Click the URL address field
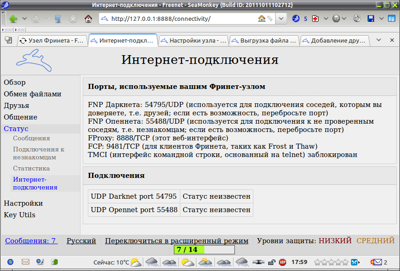Image resolution: width=400 pixels, height=271 pixels. point(182,19)
